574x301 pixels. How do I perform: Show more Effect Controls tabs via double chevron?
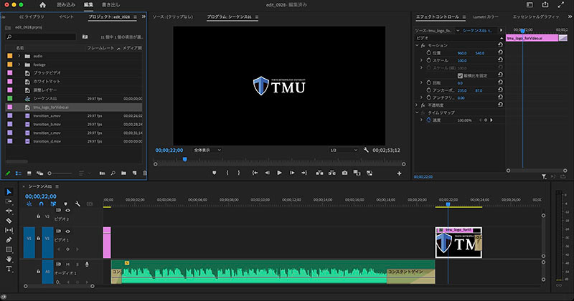(570, 16)
